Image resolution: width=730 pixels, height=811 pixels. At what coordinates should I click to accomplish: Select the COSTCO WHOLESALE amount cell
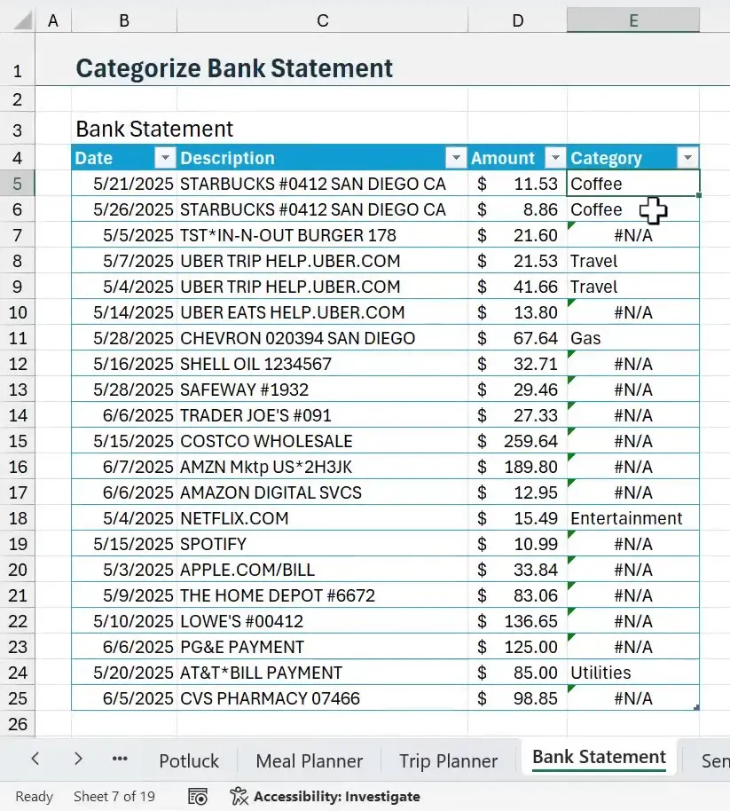coord(517,441)
